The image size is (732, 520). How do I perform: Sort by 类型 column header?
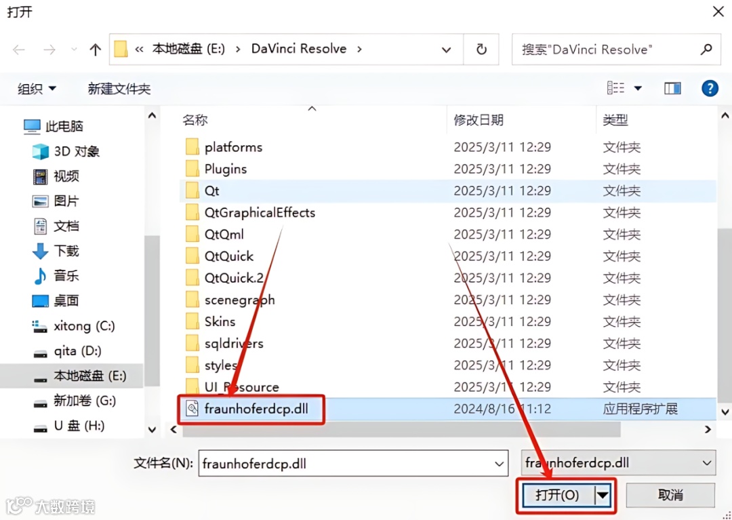coord(615,121)
